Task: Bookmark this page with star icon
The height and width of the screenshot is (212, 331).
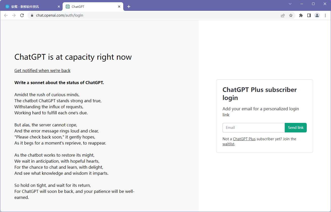Action: pos(291,15)
